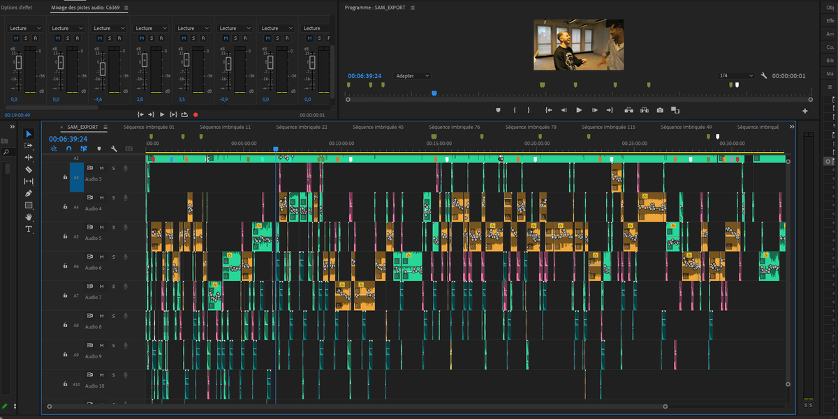838x419 pixels.
Task: Open the Adapter zoom level dropdown
Action: tap(413, 75)
